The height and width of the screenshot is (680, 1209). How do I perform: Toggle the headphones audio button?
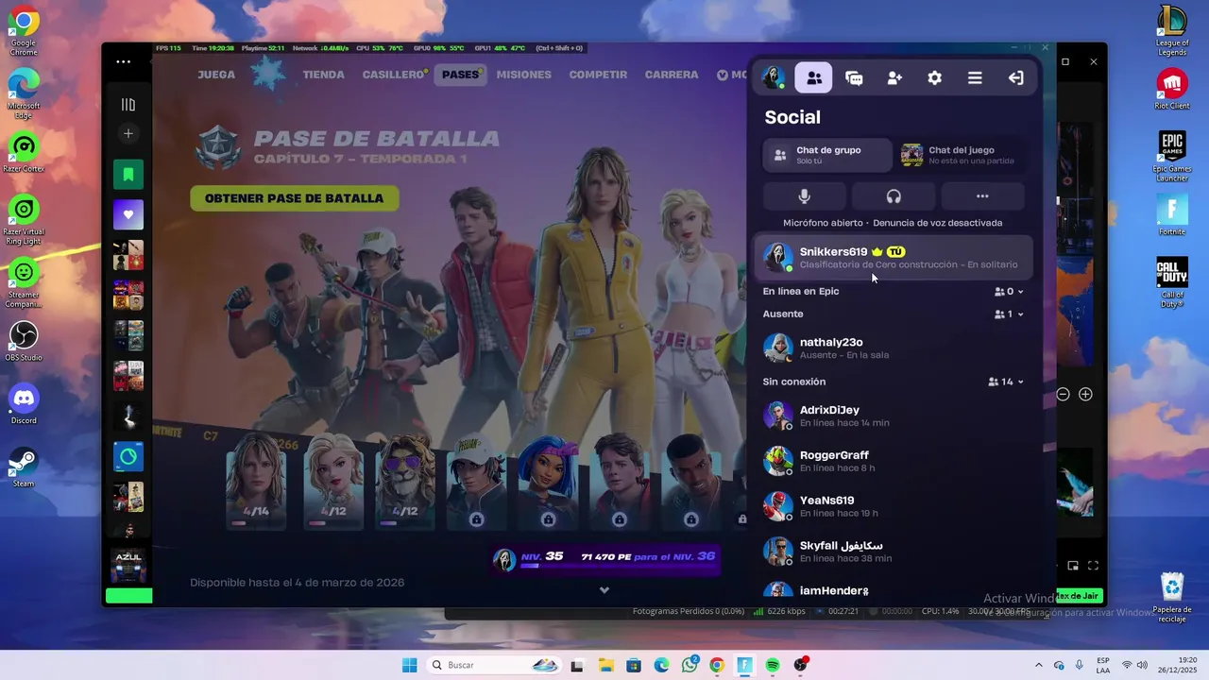coord(894,196)
